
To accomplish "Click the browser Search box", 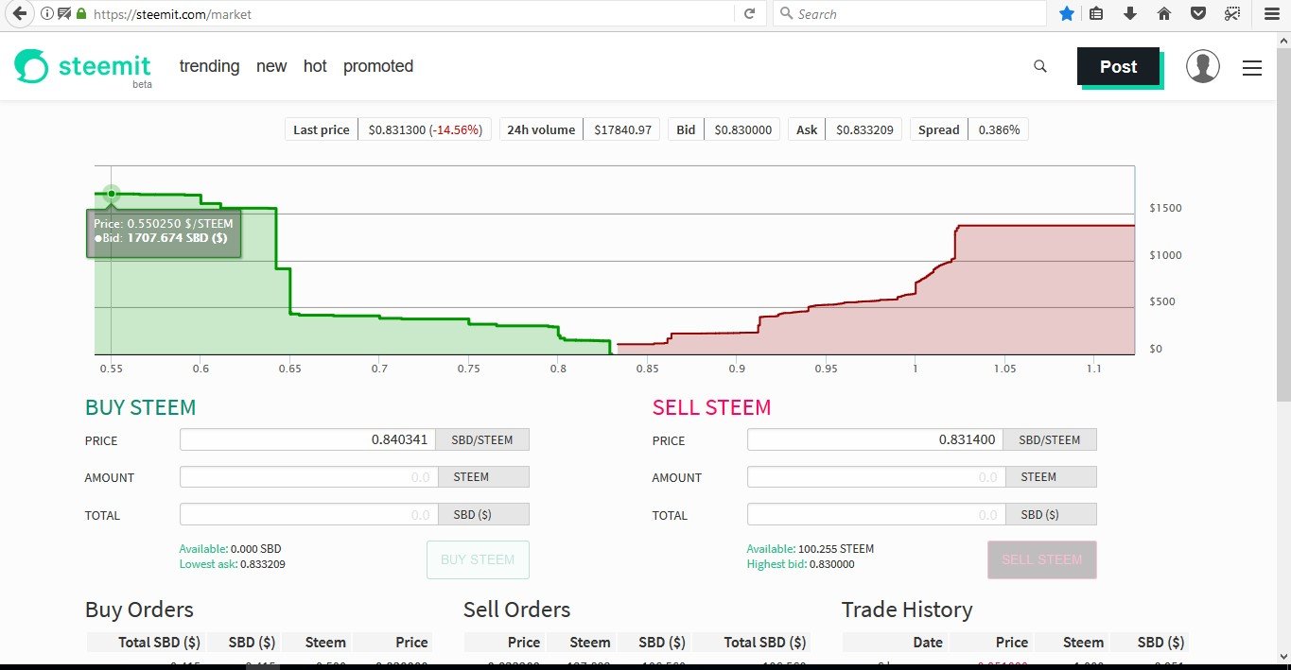I will pos(908,14).
